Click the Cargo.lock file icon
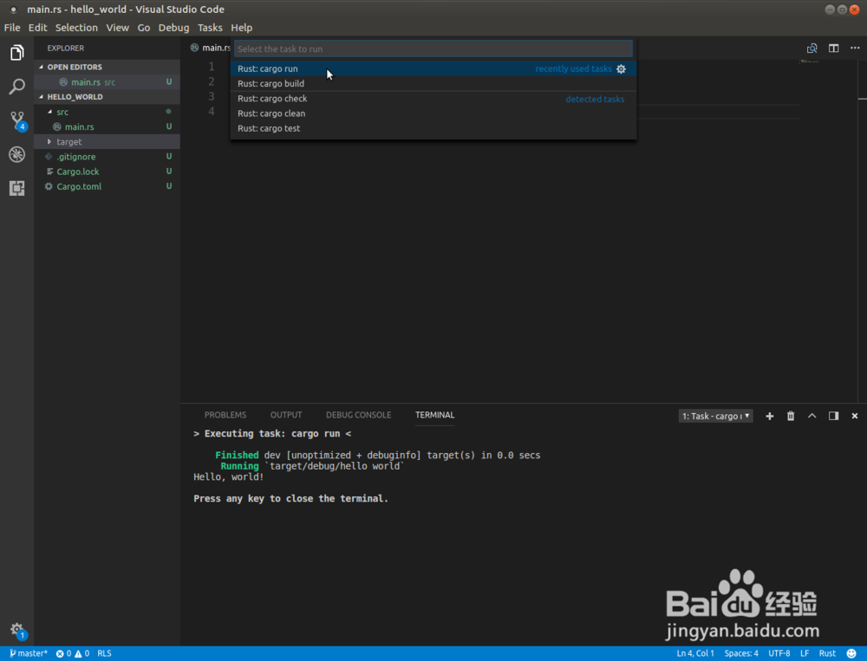This screenshot has height=661, width=867. [x=49, y=172]
